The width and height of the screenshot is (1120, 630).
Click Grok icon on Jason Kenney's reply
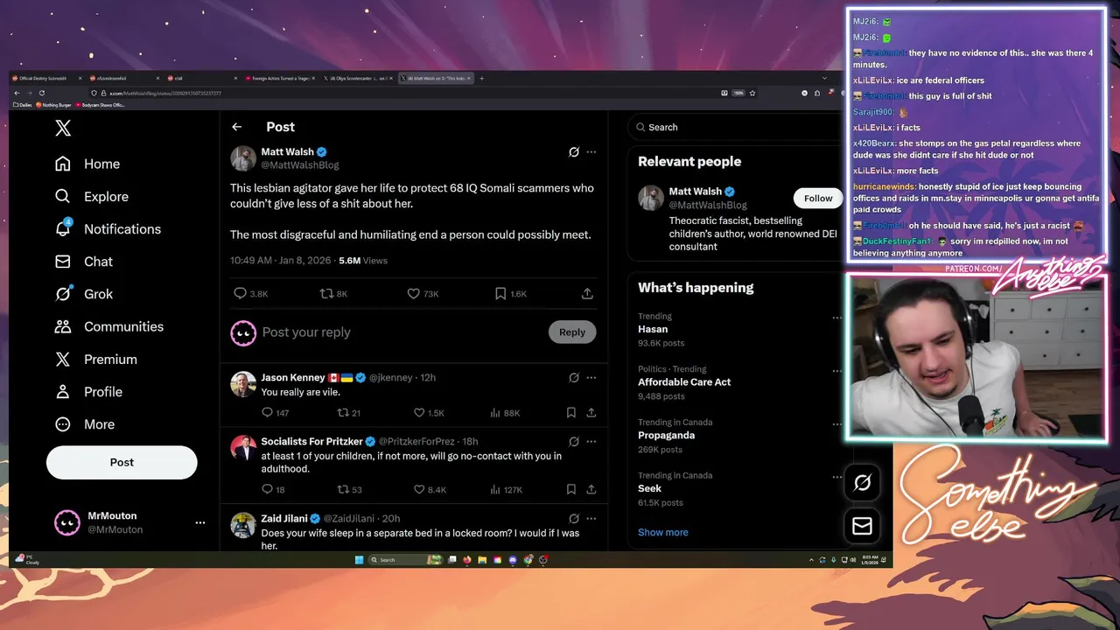point(574,378)
